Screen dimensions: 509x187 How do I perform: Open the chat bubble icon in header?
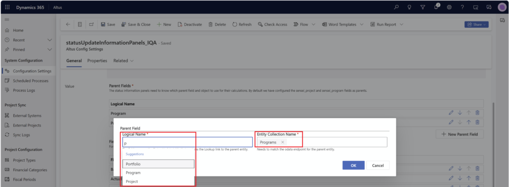click(x=489, y=7)
